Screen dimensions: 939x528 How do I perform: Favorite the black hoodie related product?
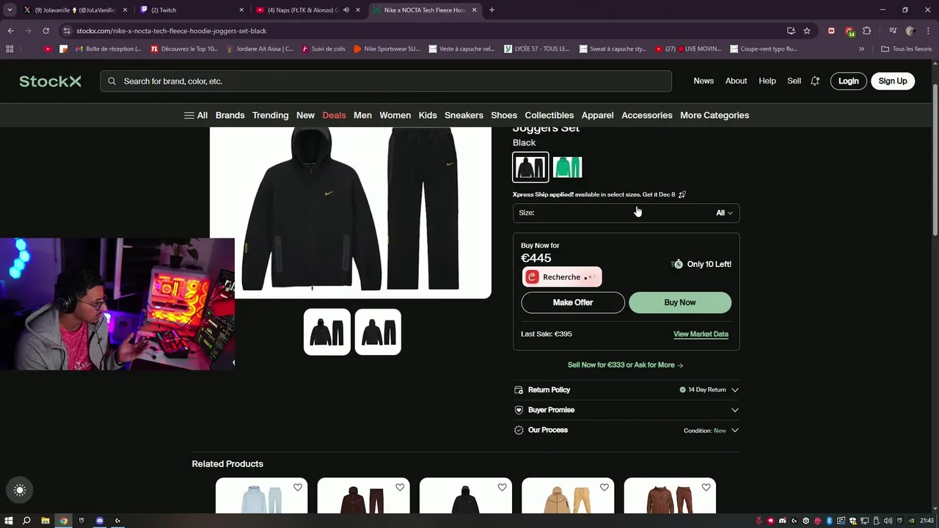(x=502, y=487)
